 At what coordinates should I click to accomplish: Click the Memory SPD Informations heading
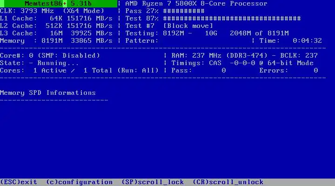click(x=48, y=93)
